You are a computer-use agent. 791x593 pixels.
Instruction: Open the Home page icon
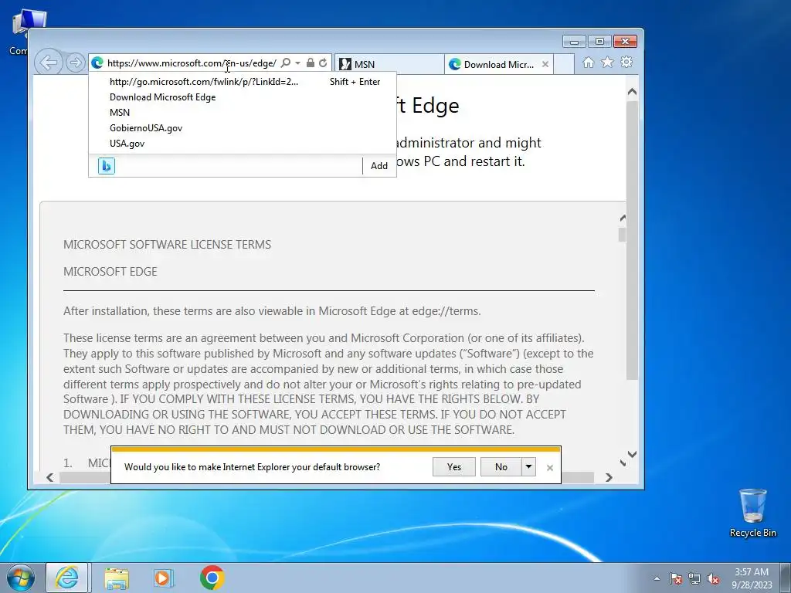588,63
